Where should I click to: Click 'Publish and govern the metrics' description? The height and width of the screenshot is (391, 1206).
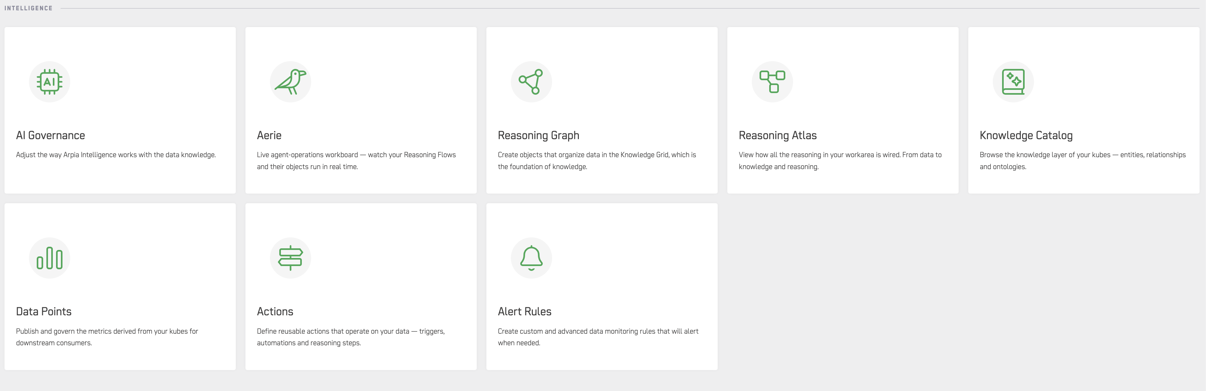pos(107,337)
